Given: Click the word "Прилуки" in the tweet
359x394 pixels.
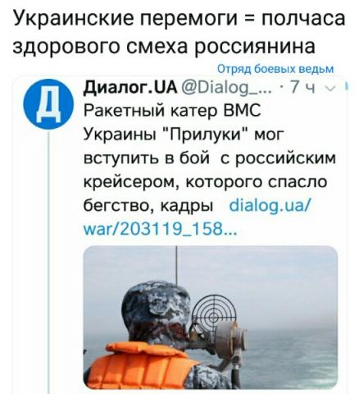Looking at the screenshot, I should click(207, 135).
